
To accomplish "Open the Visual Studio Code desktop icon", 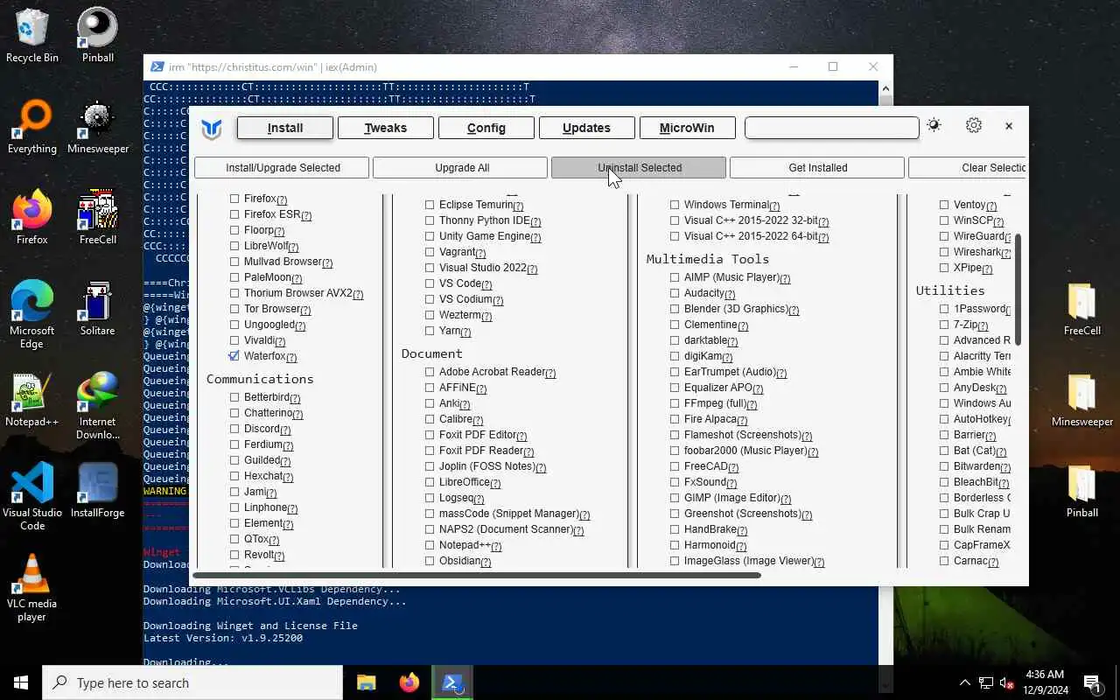I will click(32, 498).
